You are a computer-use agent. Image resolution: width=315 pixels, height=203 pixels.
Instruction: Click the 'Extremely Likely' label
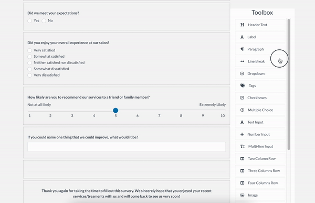pos(213,105)
